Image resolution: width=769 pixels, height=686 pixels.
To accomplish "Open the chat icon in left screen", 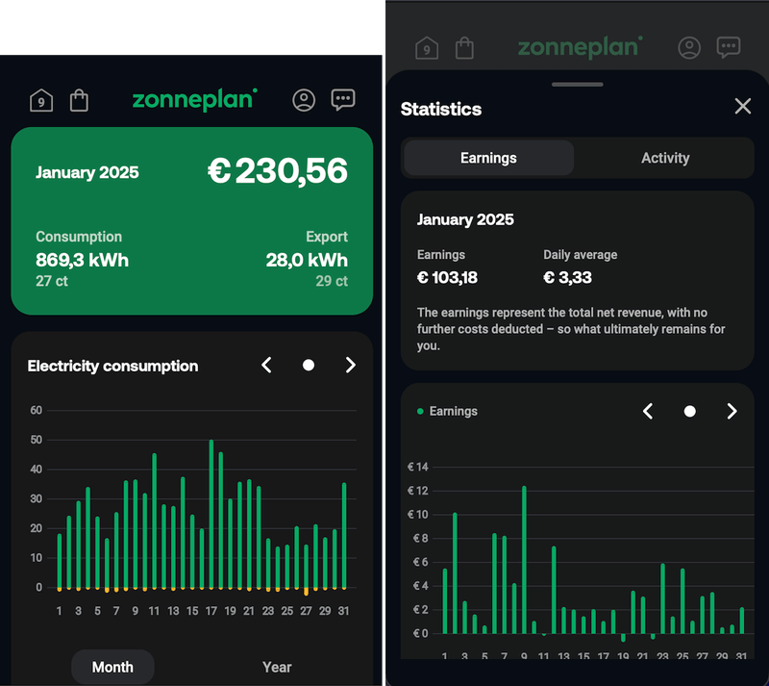I will click(343, 100).
